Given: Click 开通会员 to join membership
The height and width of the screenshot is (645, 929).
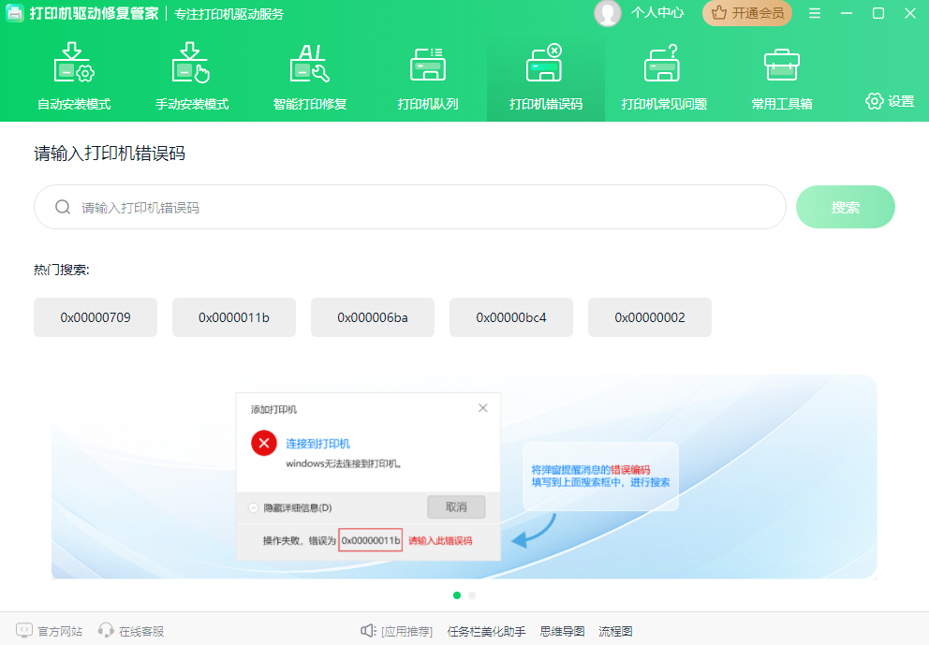Looking at the screenshot, I should 746,13.
